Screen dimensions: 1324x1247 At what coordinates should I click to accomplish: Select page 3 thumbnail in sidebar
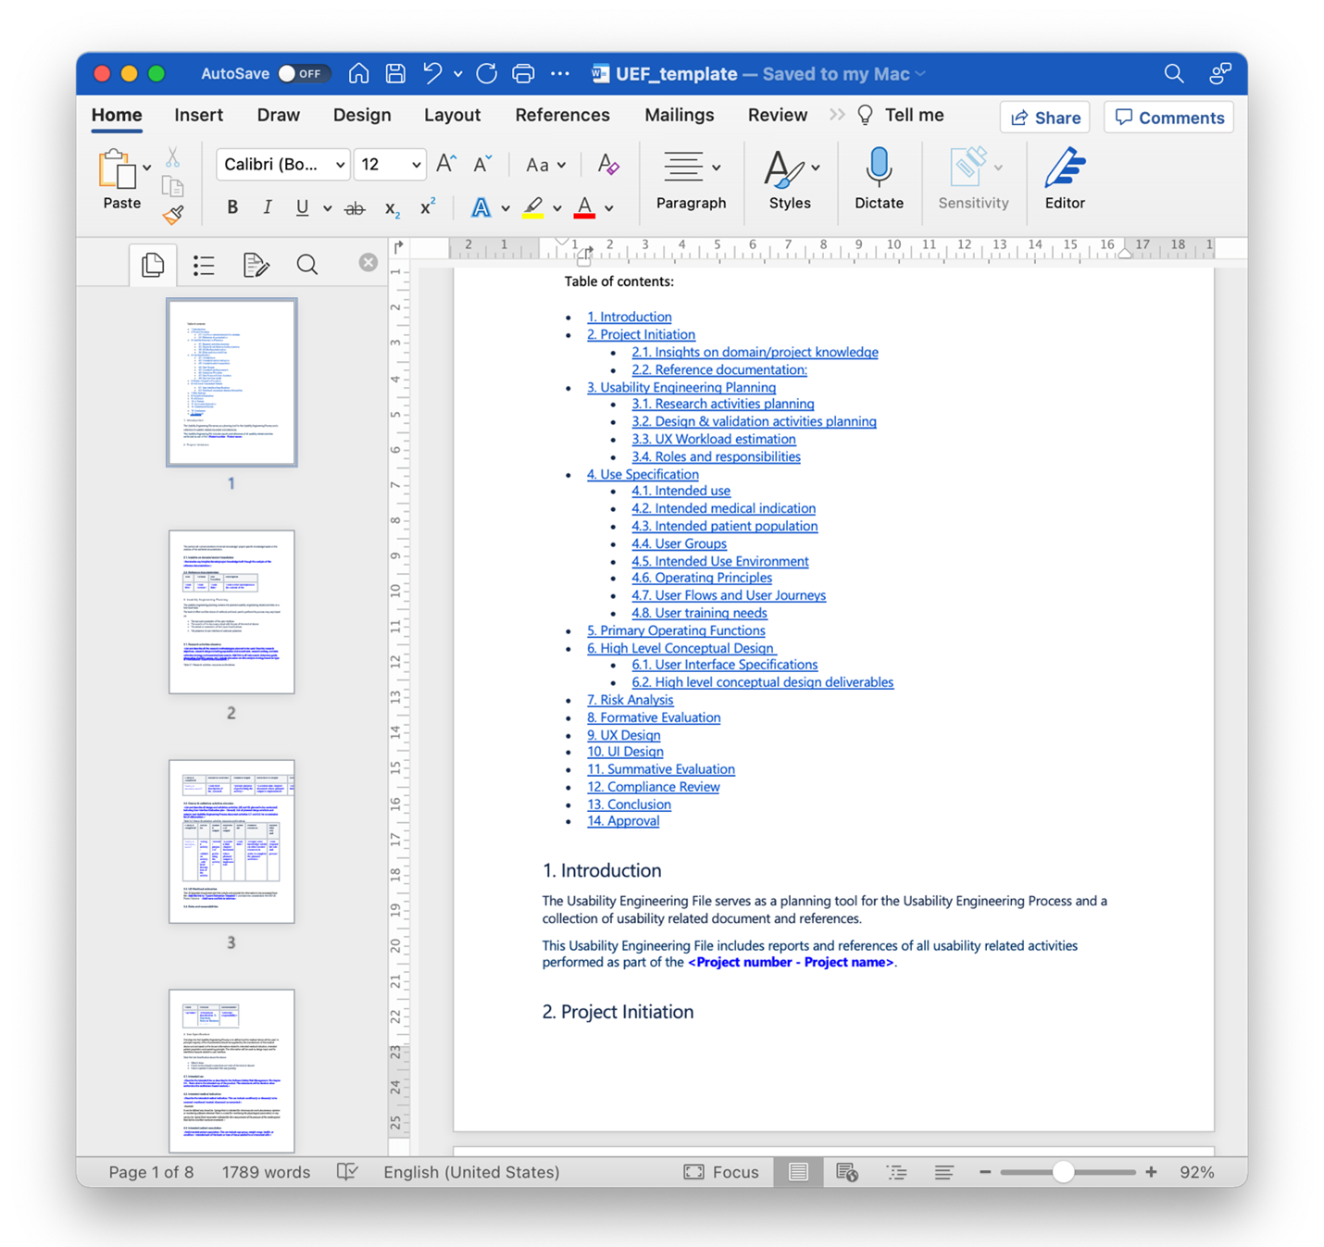pyautogui.click(x=231, y=841)
